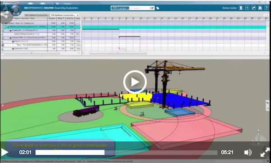Screen dimensions: 271x163
Task: Open the right side panel handle
Action: [267, 106]
